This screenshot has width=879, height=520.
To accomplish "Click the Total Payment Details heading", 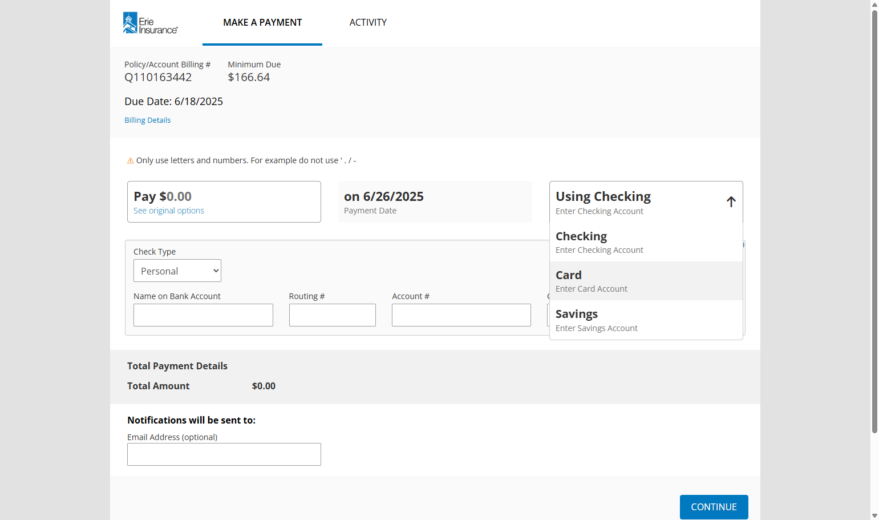I will click(x=177, y=366).
